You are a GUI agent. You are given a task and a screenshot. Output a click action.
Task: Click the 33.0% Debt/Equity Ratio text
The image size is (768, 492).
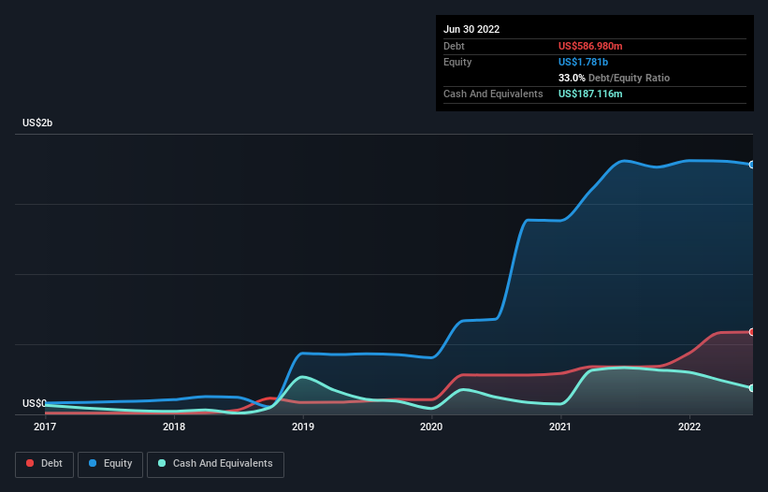(614, 78)
